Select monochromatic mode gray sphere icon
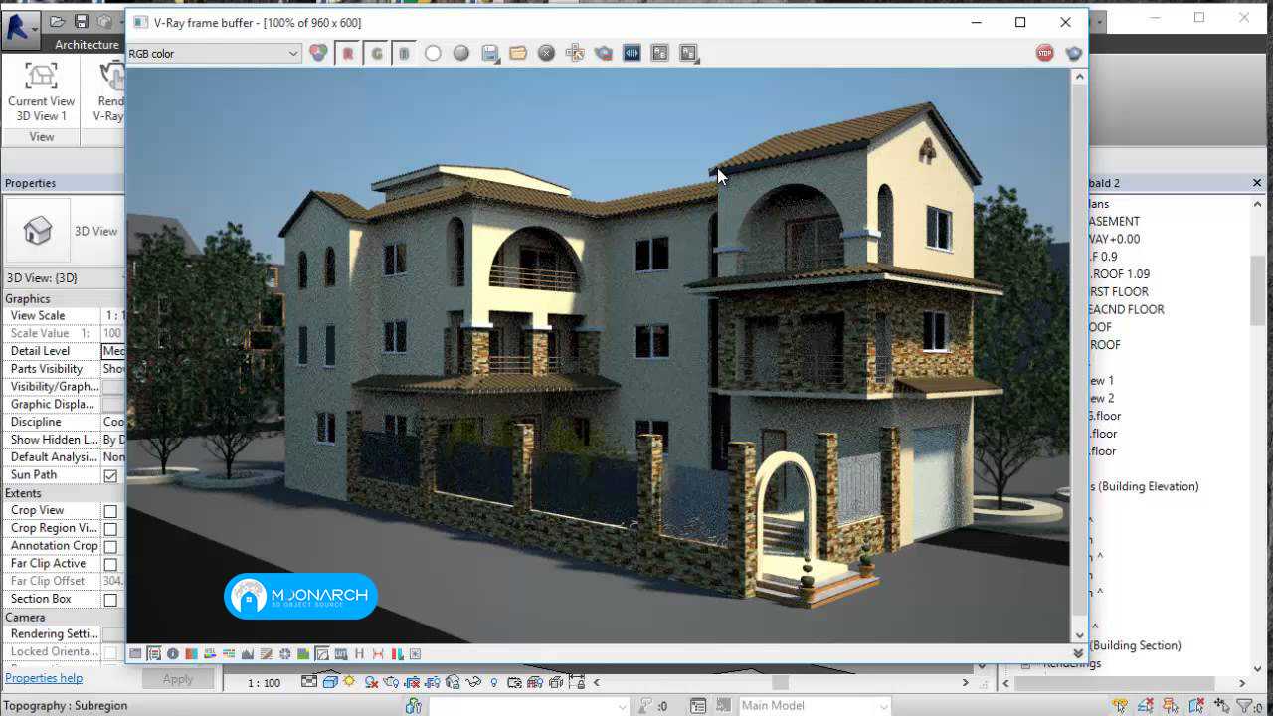The height and width of the screenshot is (716, 1273). click(x=460, y=54)
